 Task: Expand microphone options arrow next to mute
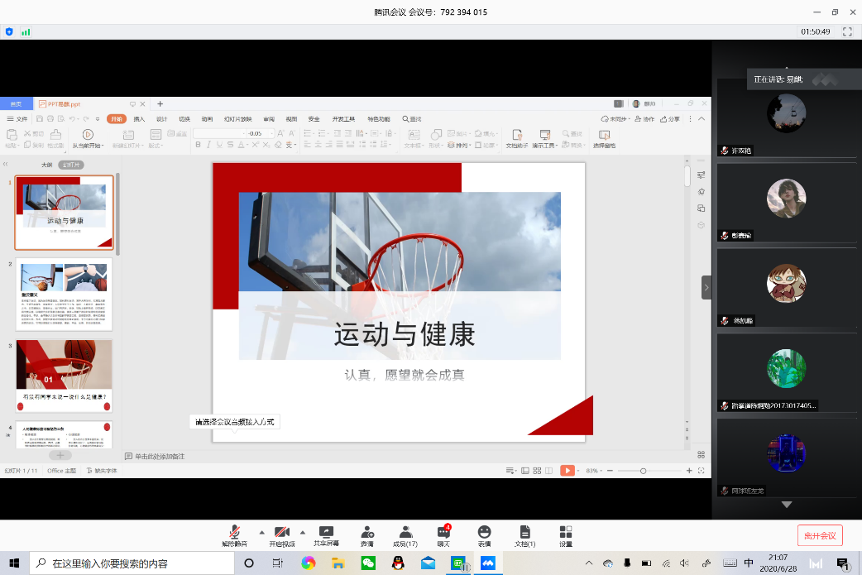coord(261,532)
